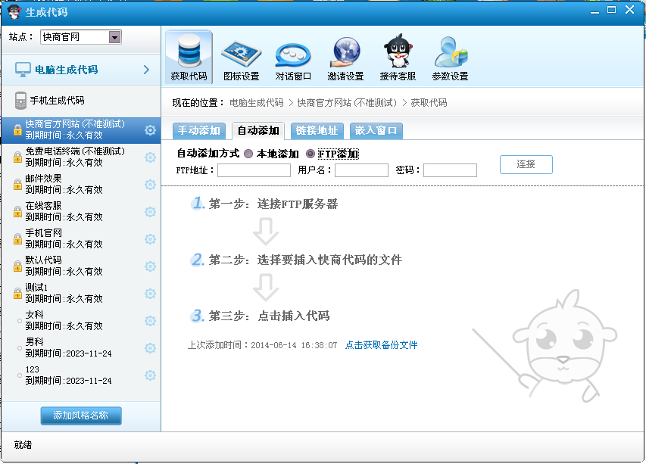
Task: Open 图标设置 in the toolbar
Action: pos(241,52)
